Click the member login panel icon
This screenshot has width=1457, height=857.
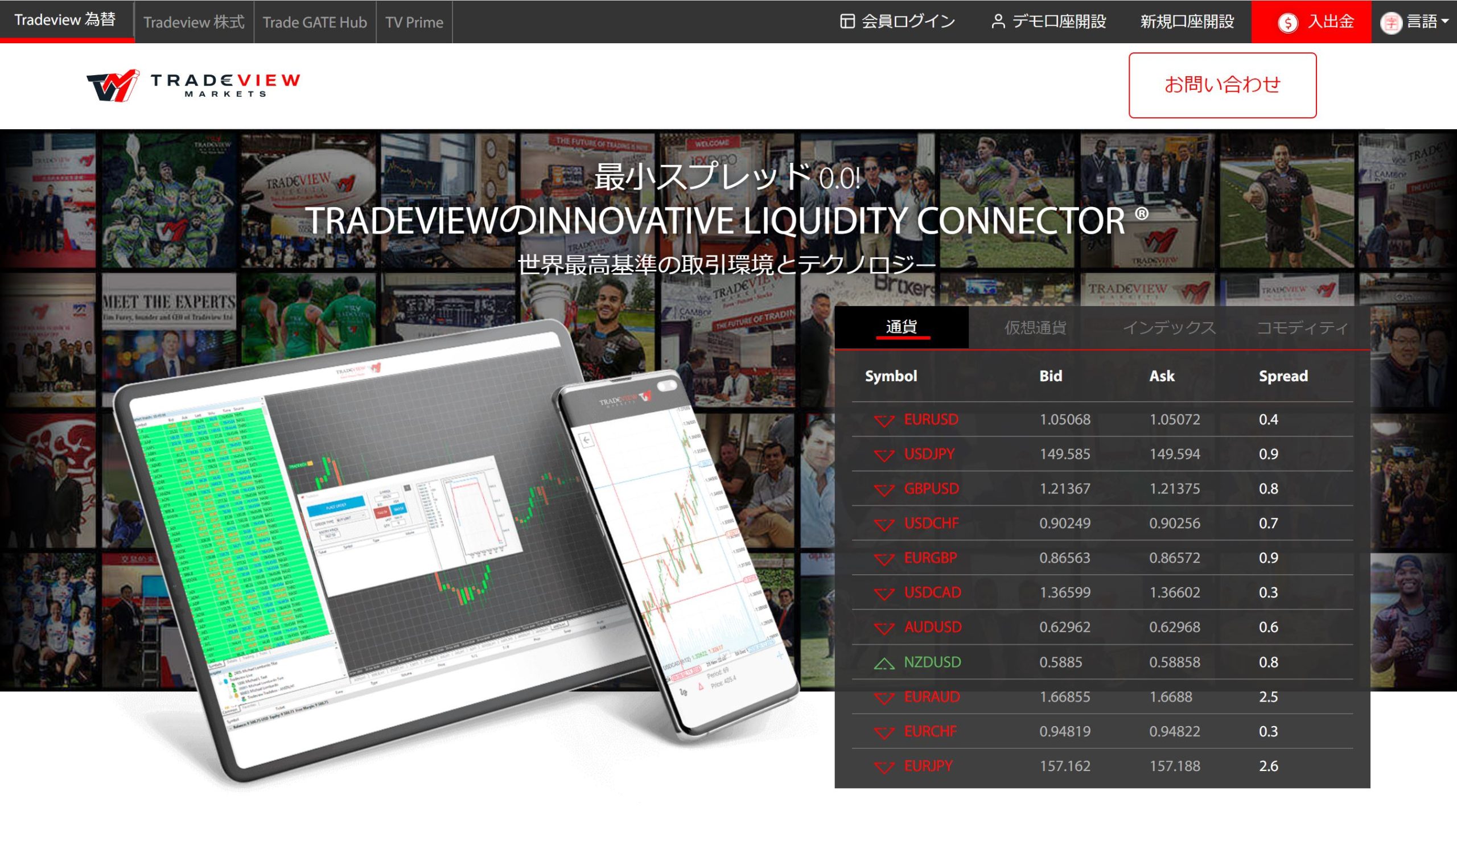(847, 22)
